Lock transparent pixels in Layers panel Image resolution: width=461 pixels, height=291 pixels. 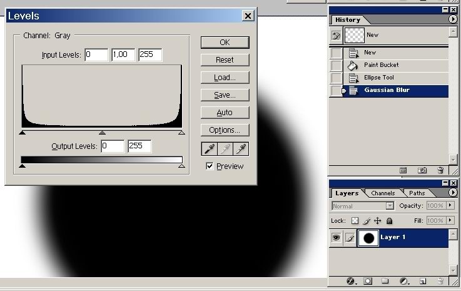(355, 221)
